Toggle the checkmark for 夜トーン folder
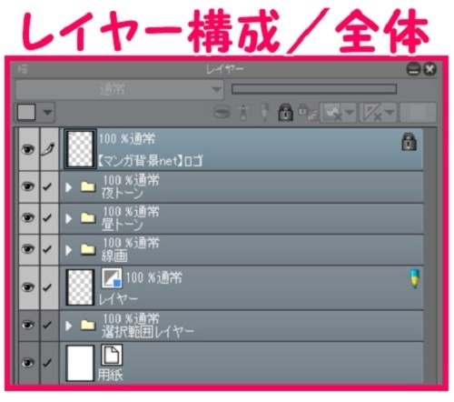Image resolution: width=454 pixels, height=402 pixels. coord(47,186)
